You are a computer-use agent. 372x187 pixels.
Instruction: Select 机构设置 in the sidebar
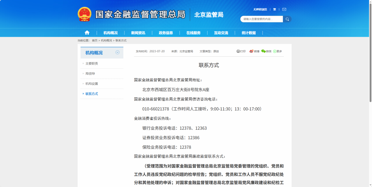point(92,84)
